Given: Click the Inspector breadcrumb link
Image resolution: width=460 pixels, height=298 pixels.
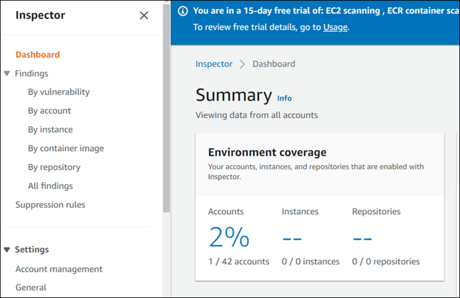Looking at the screenshot, I should [x=214, y=64].
